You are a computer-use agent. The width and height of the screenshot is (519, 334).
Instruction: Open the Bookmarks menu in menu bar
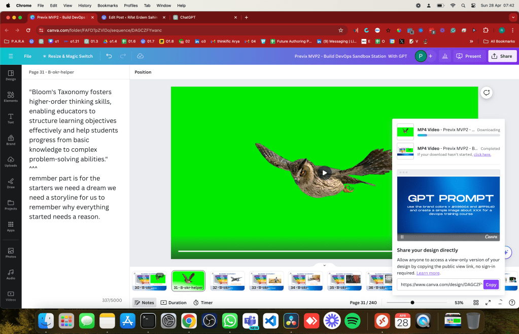click(x=108, y=5)
